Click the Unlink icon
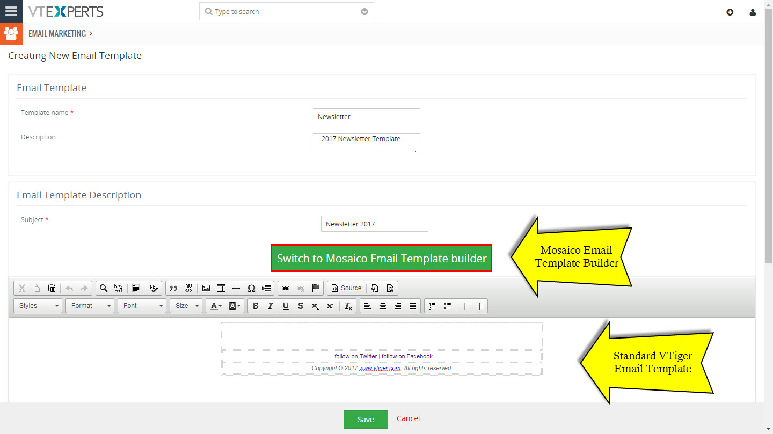This screenshot has height=434, width=773. click(301, 288)
